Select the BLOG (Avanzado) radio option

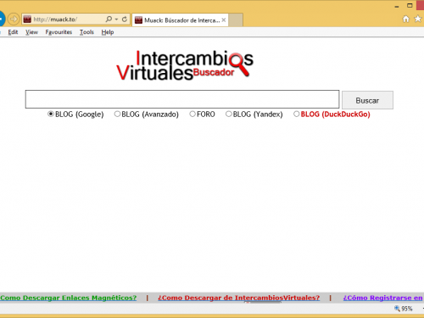[x=117, y=114]
